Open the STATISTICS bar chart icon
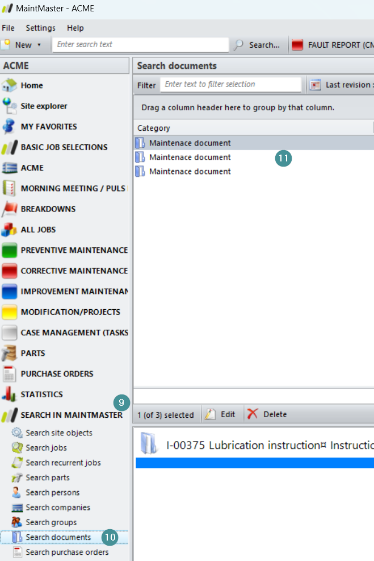The image size is (374, 561). pos(9,394)
